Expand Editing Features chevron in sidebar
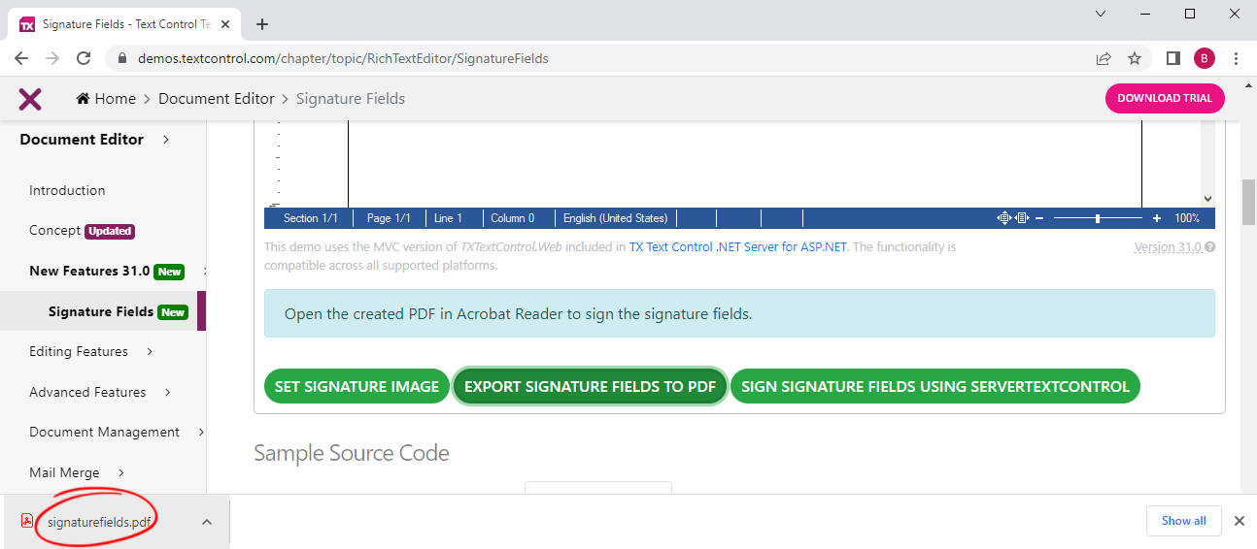The height and width of the screenshot is (549, 1257). pos(150,351)
